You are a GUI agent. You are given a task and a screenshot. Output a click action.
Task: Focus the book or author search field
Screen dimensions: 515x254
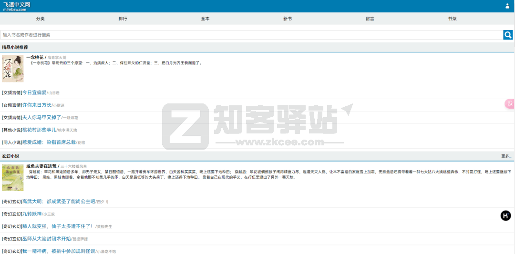(252, 35)
